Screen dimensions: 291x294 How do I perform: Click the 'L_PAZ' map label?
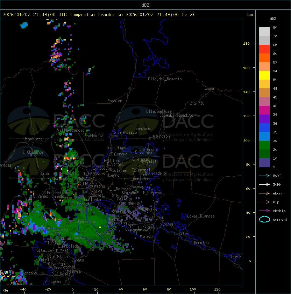pyautogui.click(x=236, y=257)
